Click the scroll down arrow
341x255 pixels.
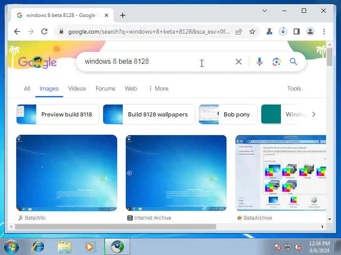pyautogui.click(x=329, y=219)
